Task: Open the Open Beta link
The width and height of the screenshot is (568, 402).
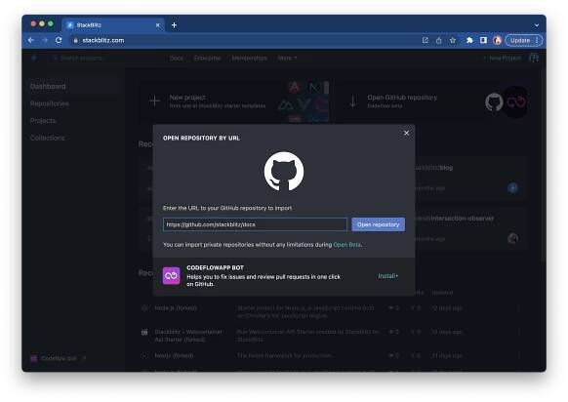Action: (x=346, y=245)
